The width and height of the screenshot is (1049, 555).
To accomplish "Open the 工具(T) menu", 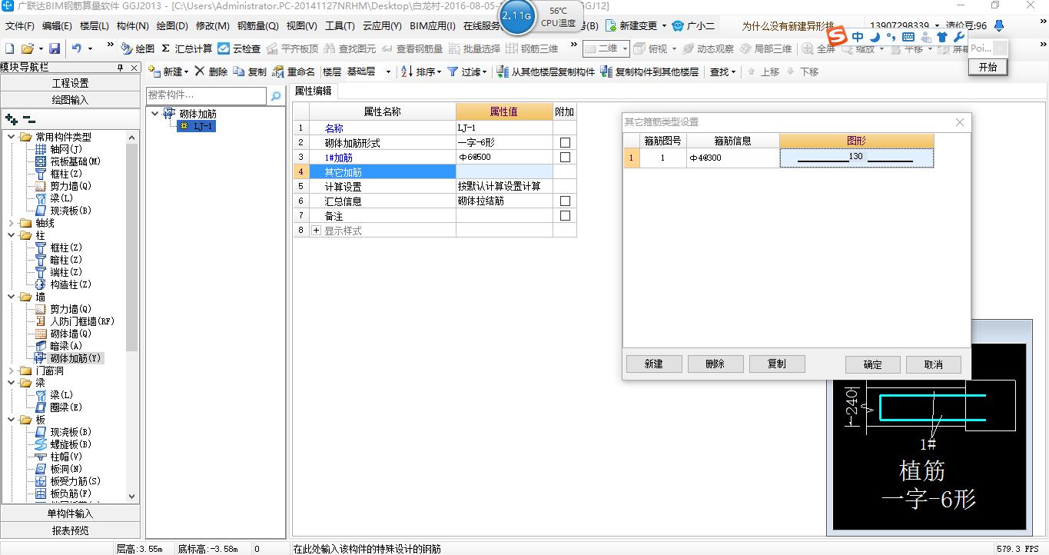I will click(x=340, y=25).
